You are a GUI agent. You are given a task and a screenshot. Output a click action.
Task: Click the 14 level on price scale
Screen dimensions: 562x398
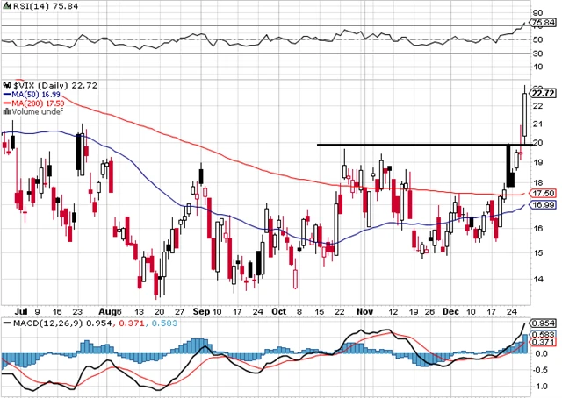point(538,279)
